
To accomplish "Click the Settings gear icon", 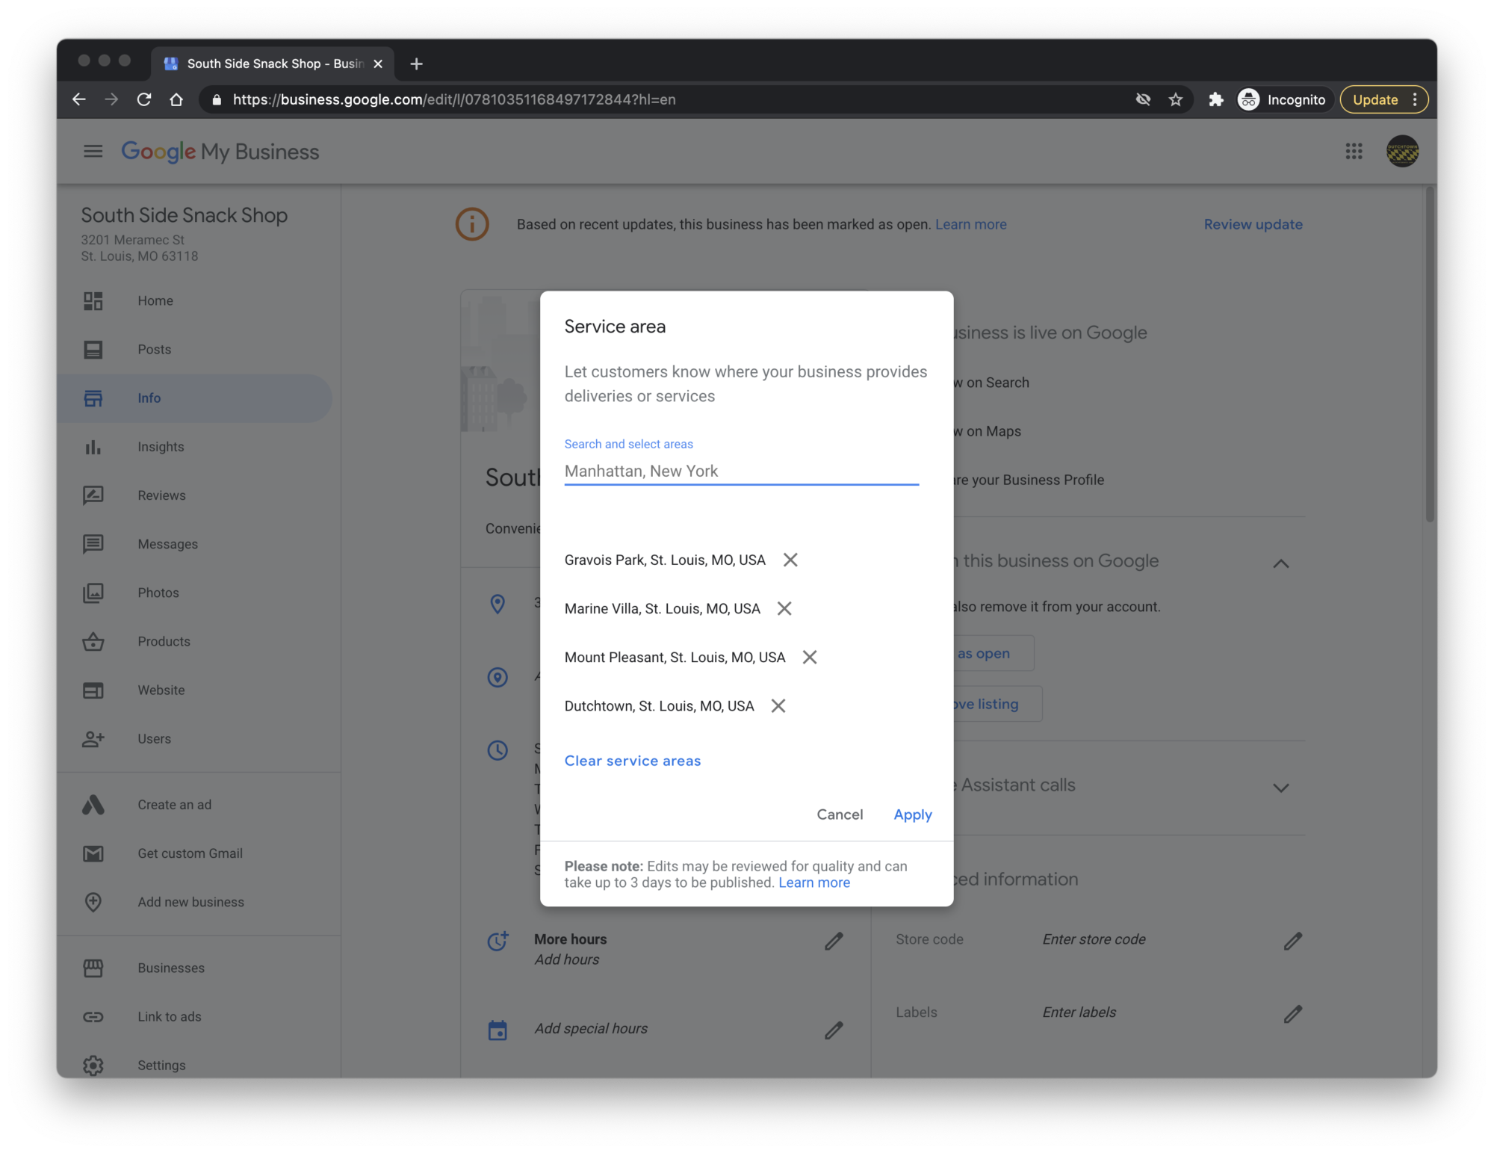I will click(x=93, y=1065).
